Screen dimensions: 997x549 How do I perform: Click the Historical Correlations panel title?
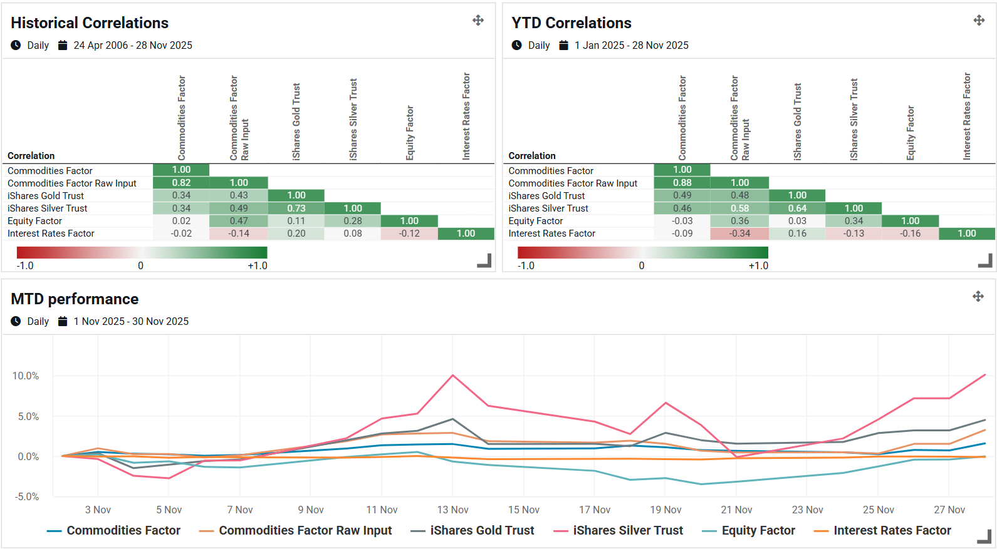pyautogui.click(x=90, y=23)
